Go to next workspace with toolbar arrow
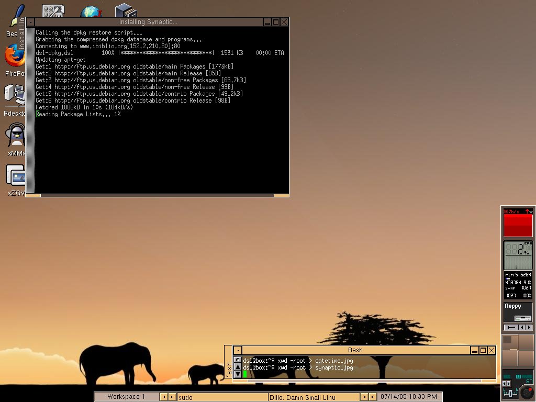This screenshot has height=402, width=536. 172,397
